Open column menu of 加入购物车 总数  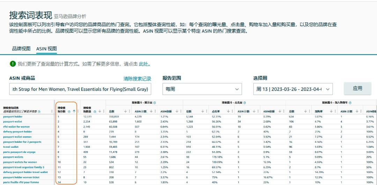[x=309, y=111]
